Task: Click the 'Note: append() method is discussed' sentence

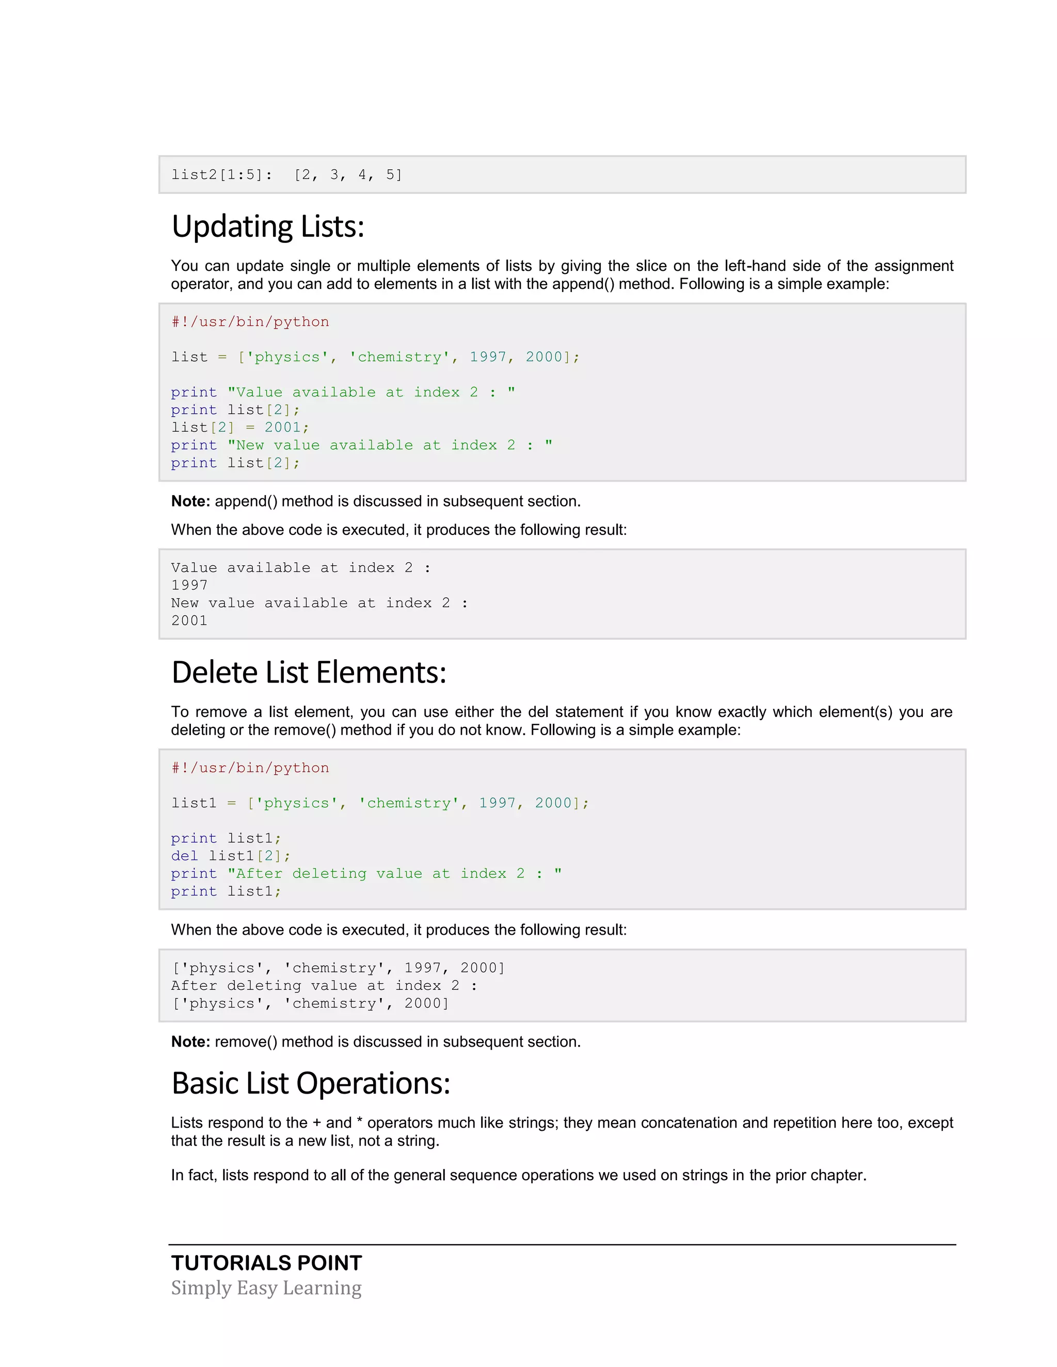Action: pyautogui.click(x=376, y=501)
